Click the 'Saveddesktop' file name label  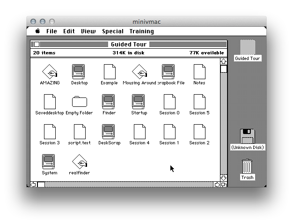pos(50,113)
